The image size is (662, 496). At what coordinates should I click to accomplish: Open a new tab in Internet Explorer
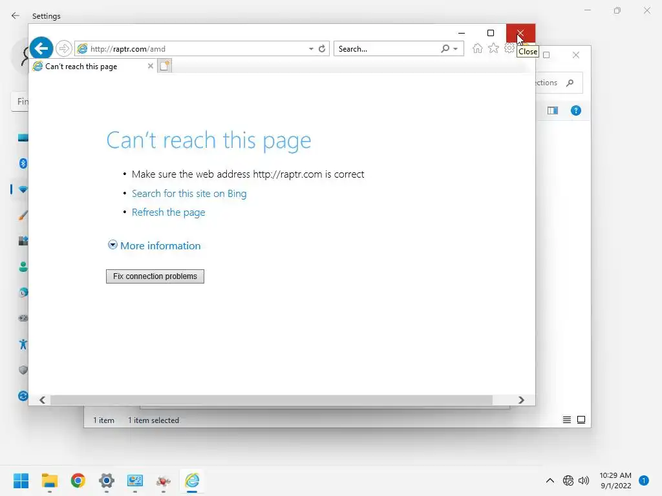[165, 66]
